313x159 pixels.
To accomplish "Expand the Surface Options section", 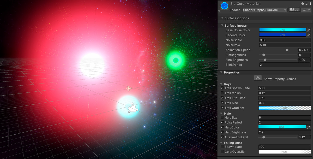I will [x=222, y=18].
